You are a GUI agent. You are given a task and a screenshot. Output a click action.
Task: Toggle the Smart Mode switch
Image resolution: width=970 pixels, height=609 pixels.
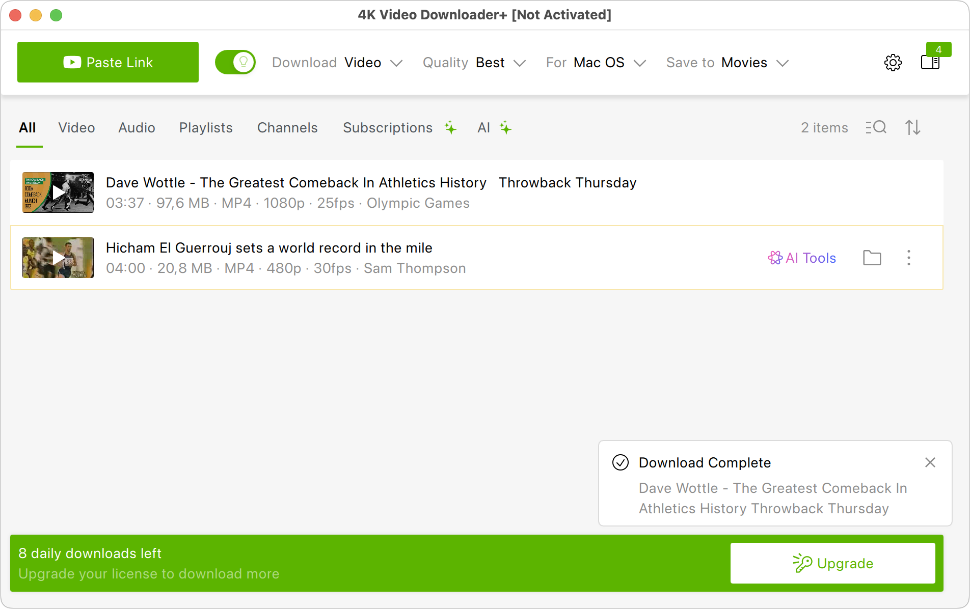click(x=235, y=62)
